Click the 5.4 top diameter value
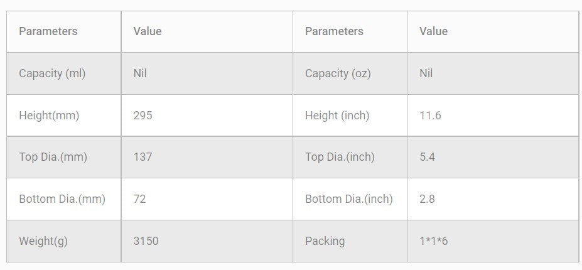Viewport: 582px width, 270px height. (x=428, y=157)
